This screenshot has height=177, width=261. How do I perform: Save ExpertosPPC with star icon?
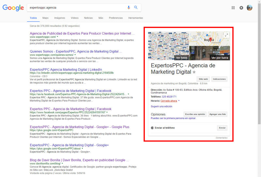point(194,72)
